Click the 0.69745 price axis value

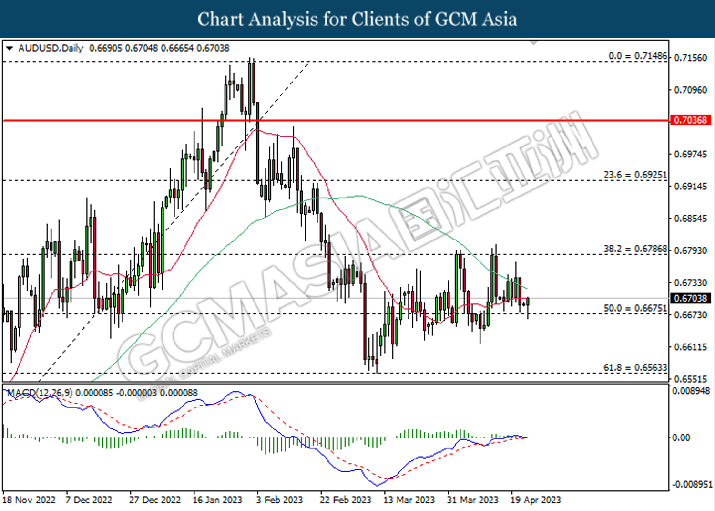point(690,154)
